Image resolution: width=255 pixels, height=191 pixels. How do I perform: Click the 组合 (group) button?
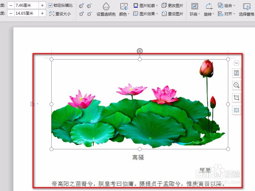coord(226,5)
